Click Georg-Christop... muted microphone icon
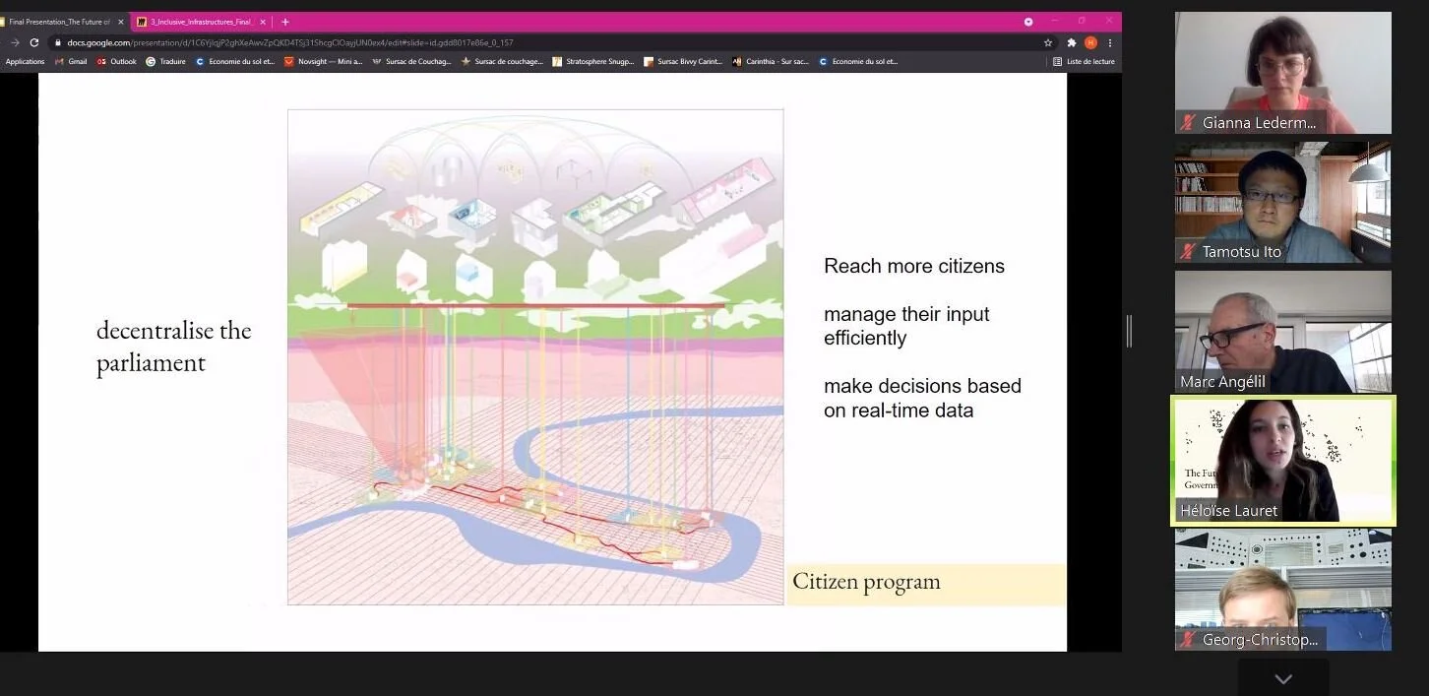1429x696 pixels. tap(1188, 640)
